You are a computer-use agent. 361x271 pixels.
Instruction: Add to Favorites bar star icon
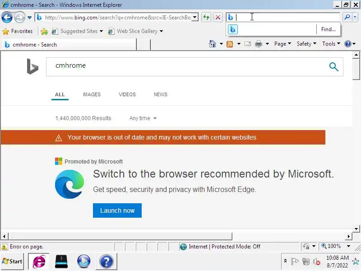pyautogui.click(x=44, y=31)
